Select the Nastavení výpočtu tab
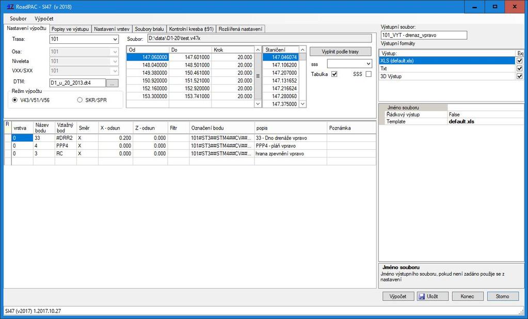528x319 pixels. (27, 28)
